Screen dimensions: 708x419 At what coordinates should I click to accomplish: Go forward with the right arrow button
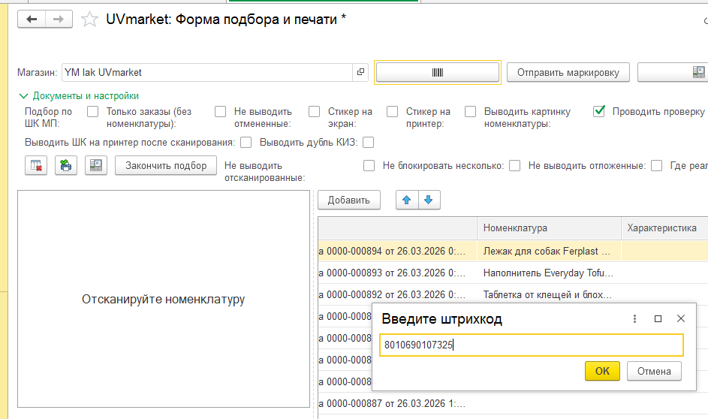(x=59, y=19)
